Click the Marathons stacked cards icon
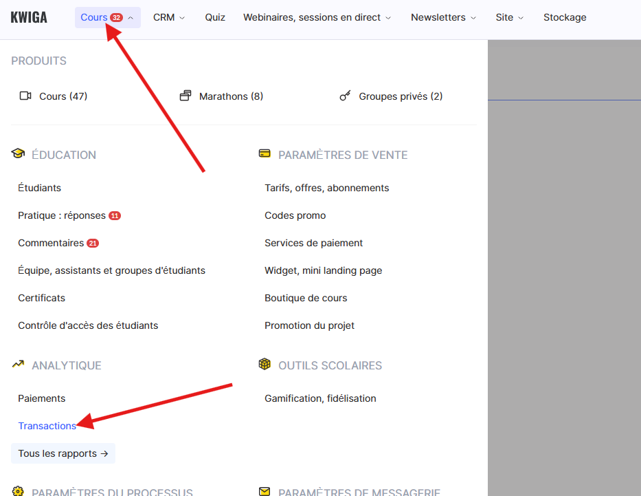641x496 pixels. [185, 96]
